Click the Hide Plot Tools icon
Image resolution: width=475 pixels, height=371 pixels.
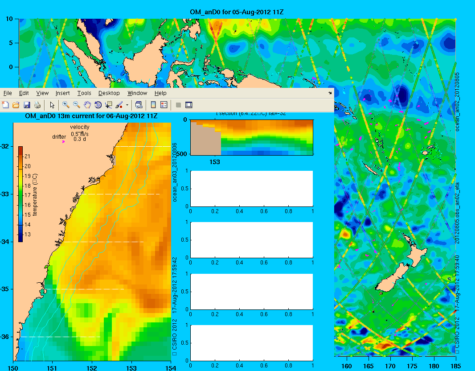click(178, 105)
